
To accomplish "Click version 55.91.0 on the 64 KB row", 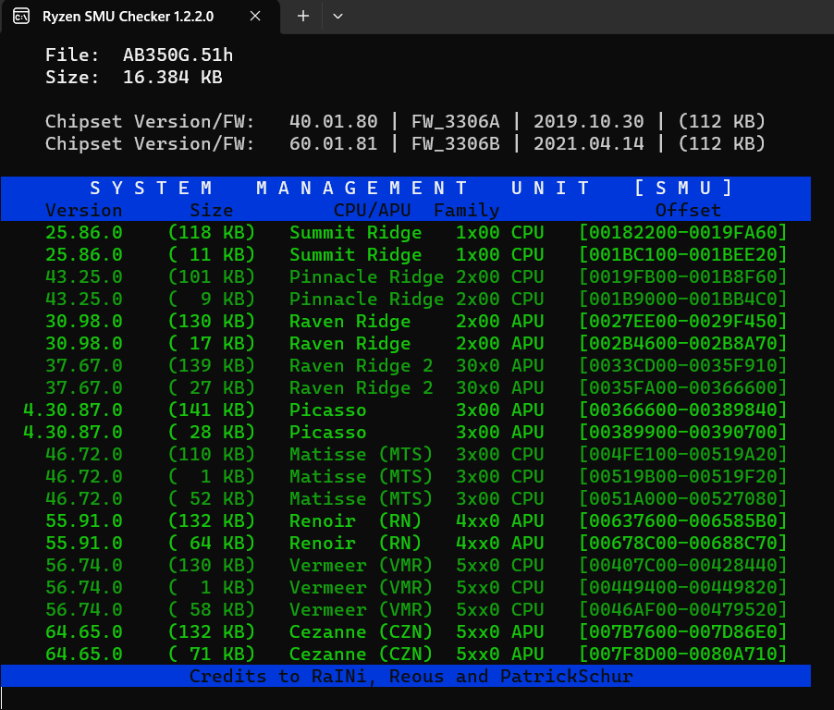I will click(83, 543).
